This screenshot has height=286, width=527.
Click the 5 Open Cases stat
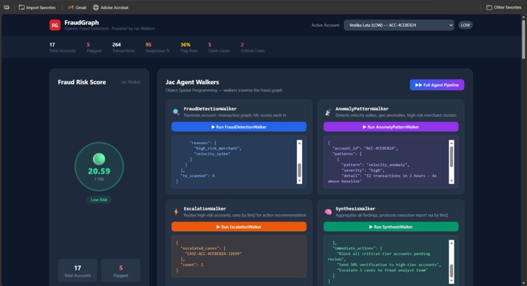pyautogui.click(x=219, y=47)
